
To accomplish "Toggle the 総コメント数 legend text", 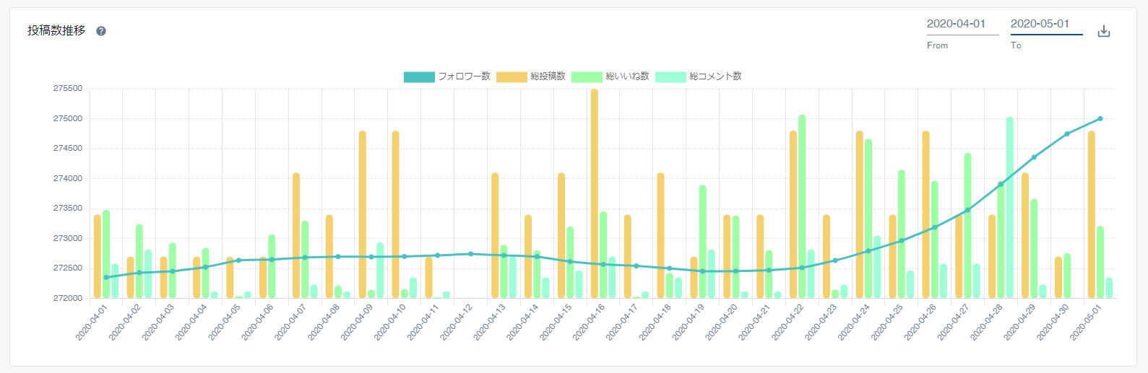I will (715, 76).
